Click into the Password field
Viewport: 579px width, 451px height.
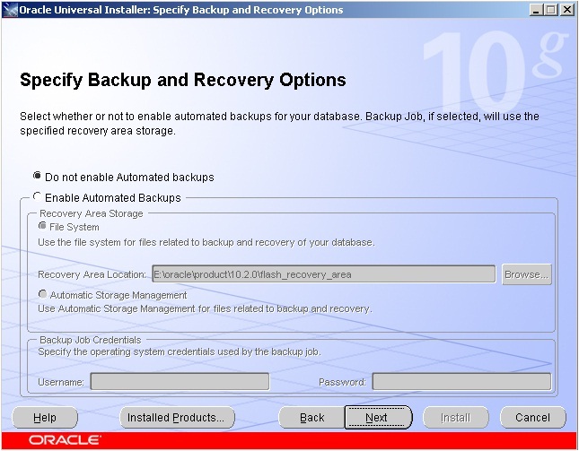(x=461, y=382)
